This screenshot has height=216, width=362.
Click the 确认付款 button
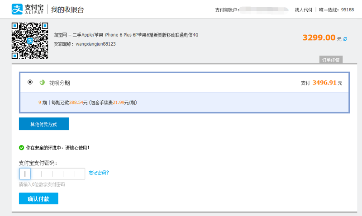pyautogui.click(x=38, y=199)
